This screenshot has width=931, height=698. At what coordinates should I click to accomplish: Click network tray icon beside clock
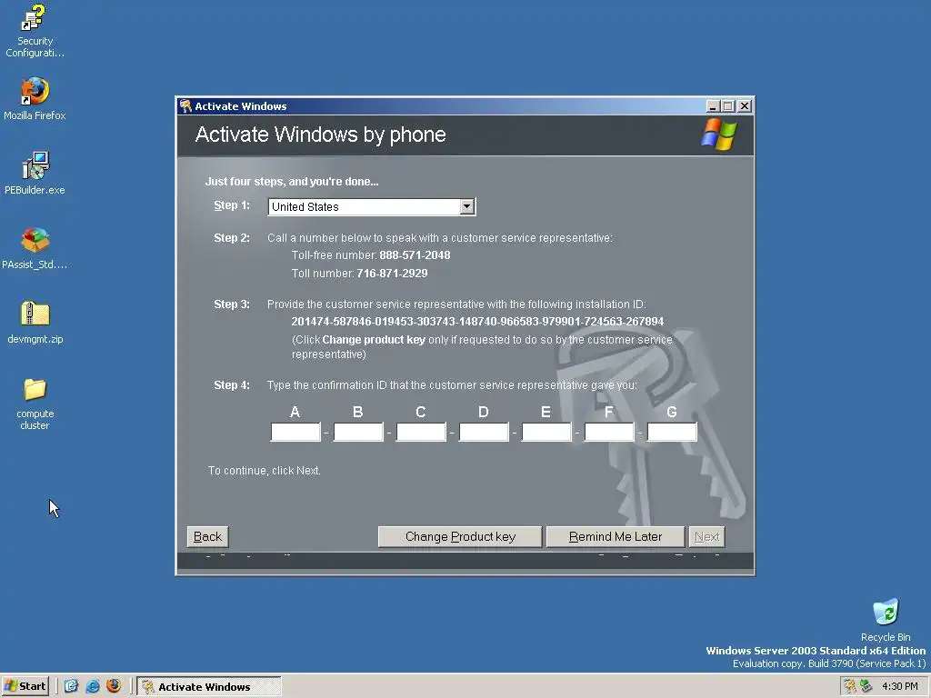(866, 686)
